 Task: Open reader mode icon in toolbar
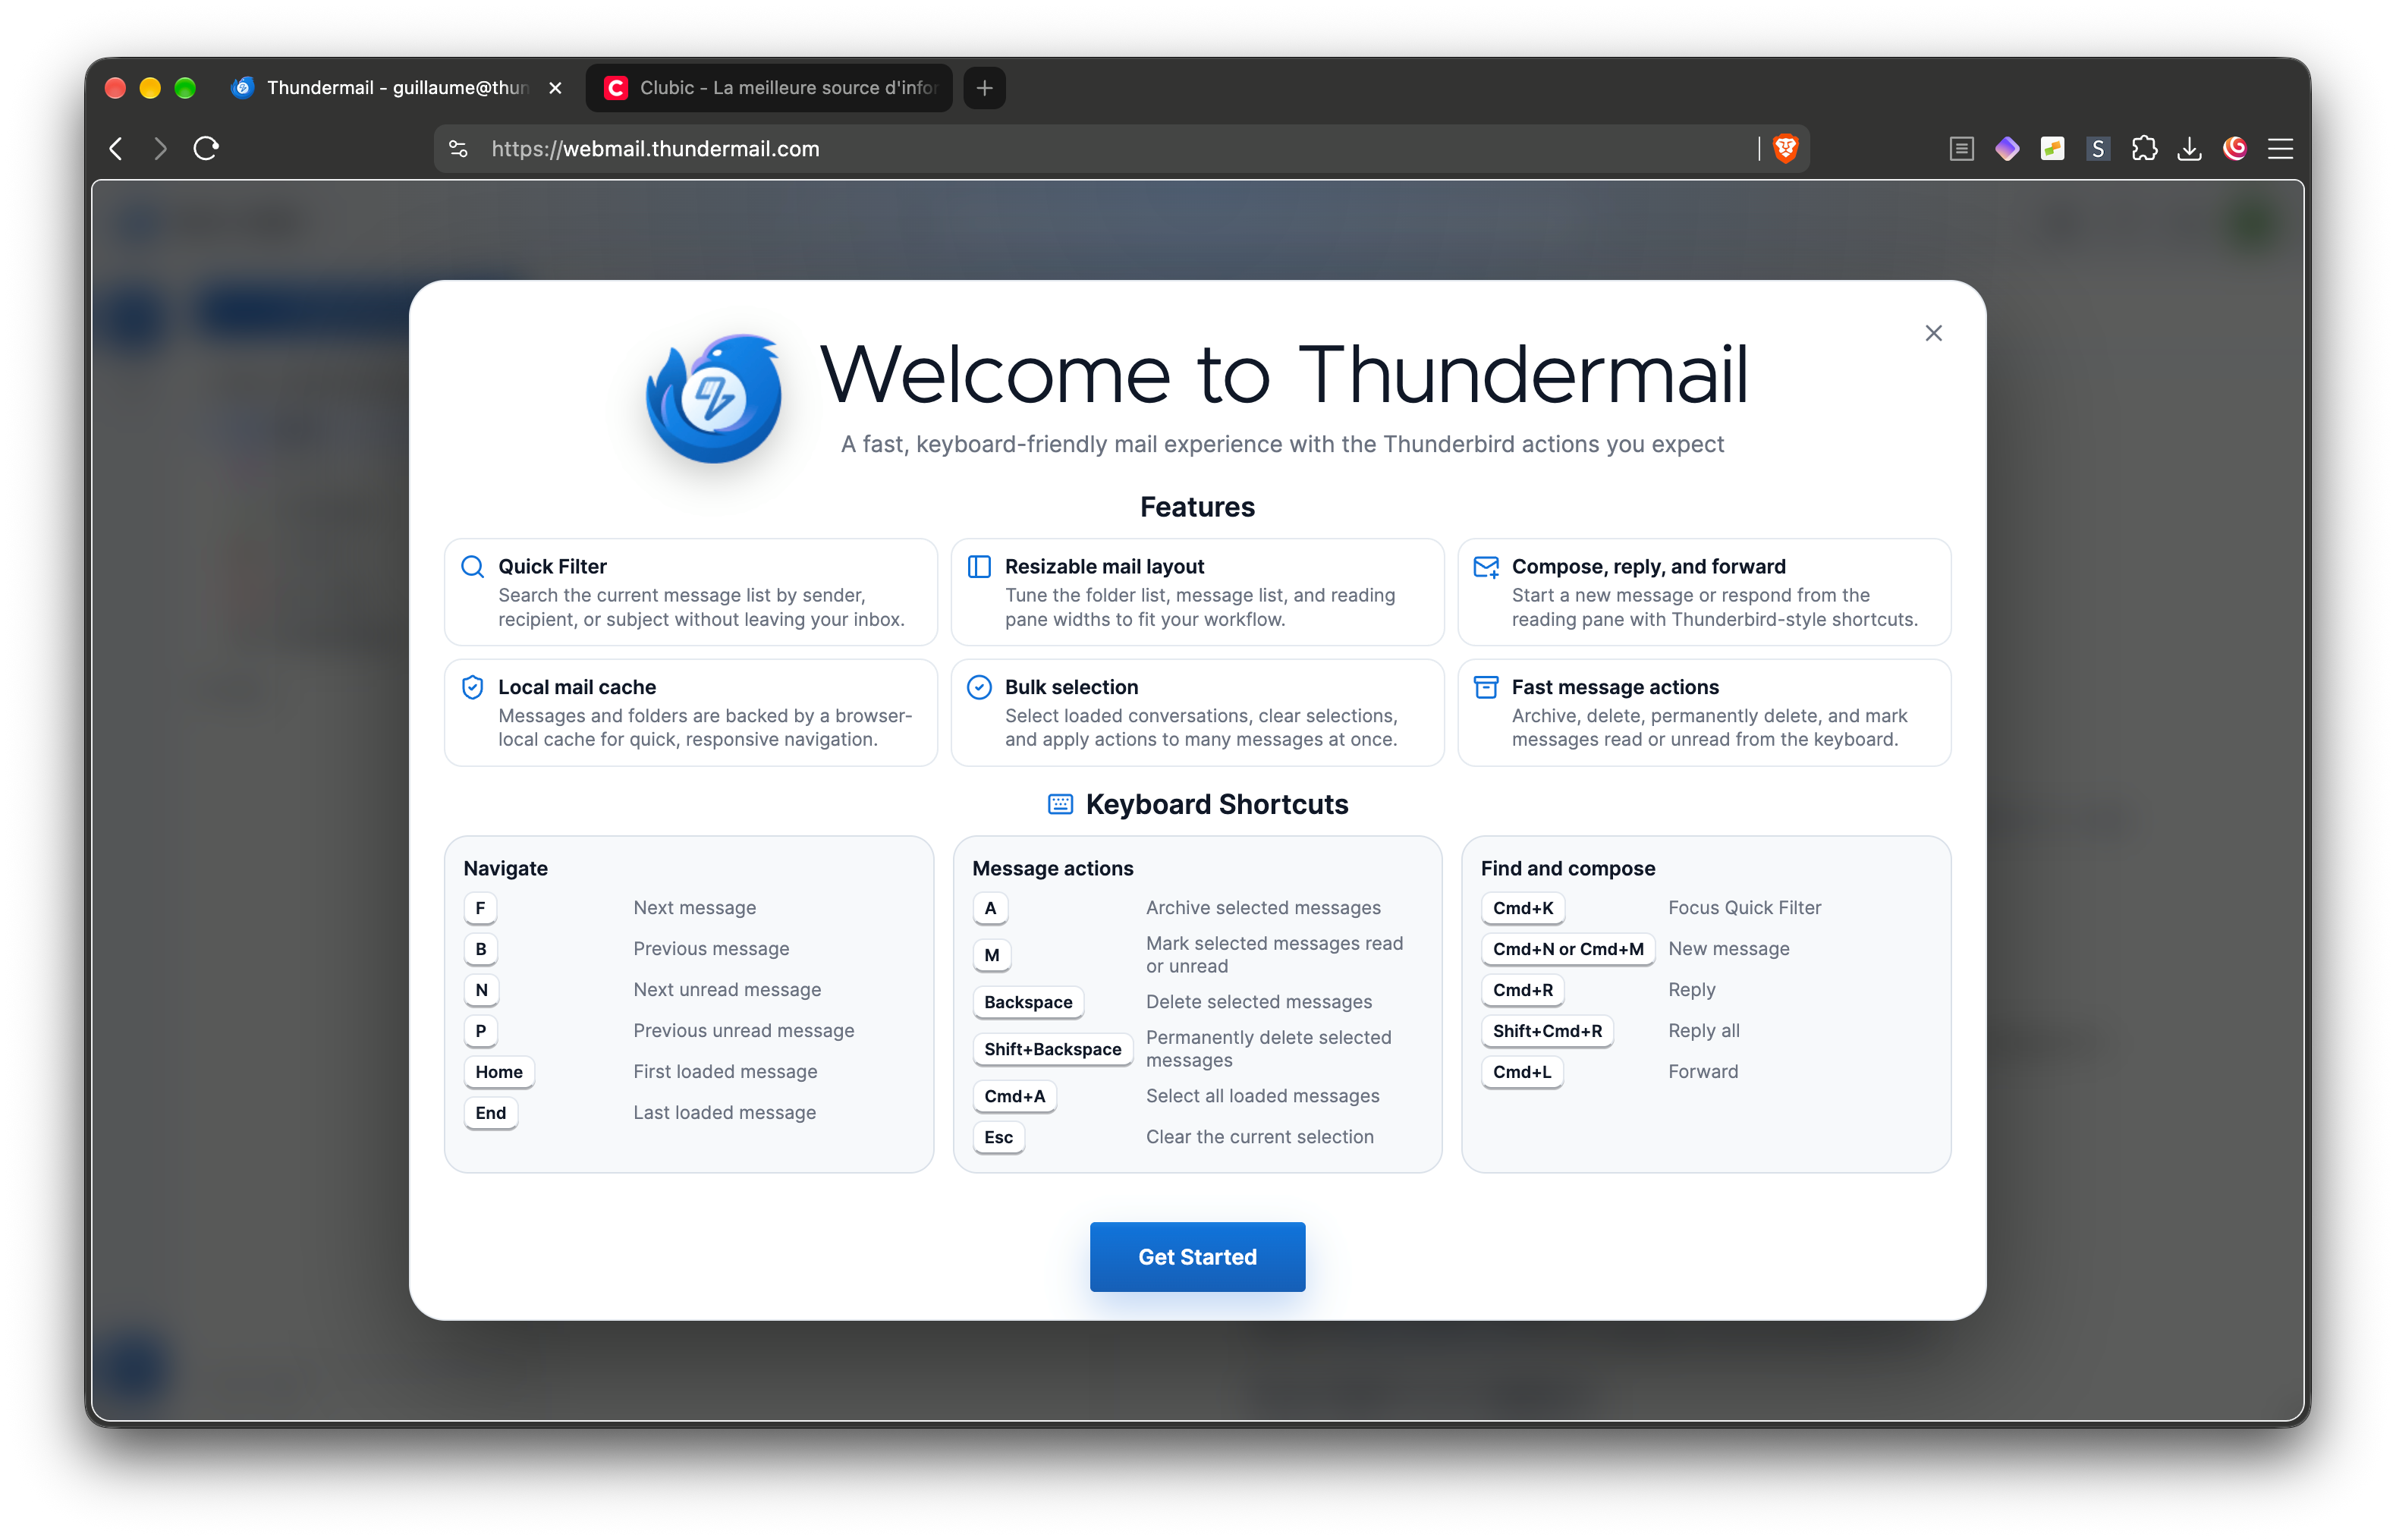point(1961,149)
